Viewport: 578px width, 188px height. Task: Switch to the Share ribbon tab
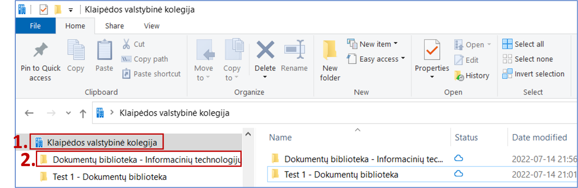pos(114,26)
